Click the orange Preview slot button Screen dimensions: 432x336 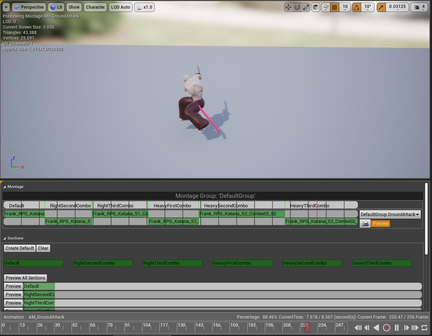tap(380, 224)
